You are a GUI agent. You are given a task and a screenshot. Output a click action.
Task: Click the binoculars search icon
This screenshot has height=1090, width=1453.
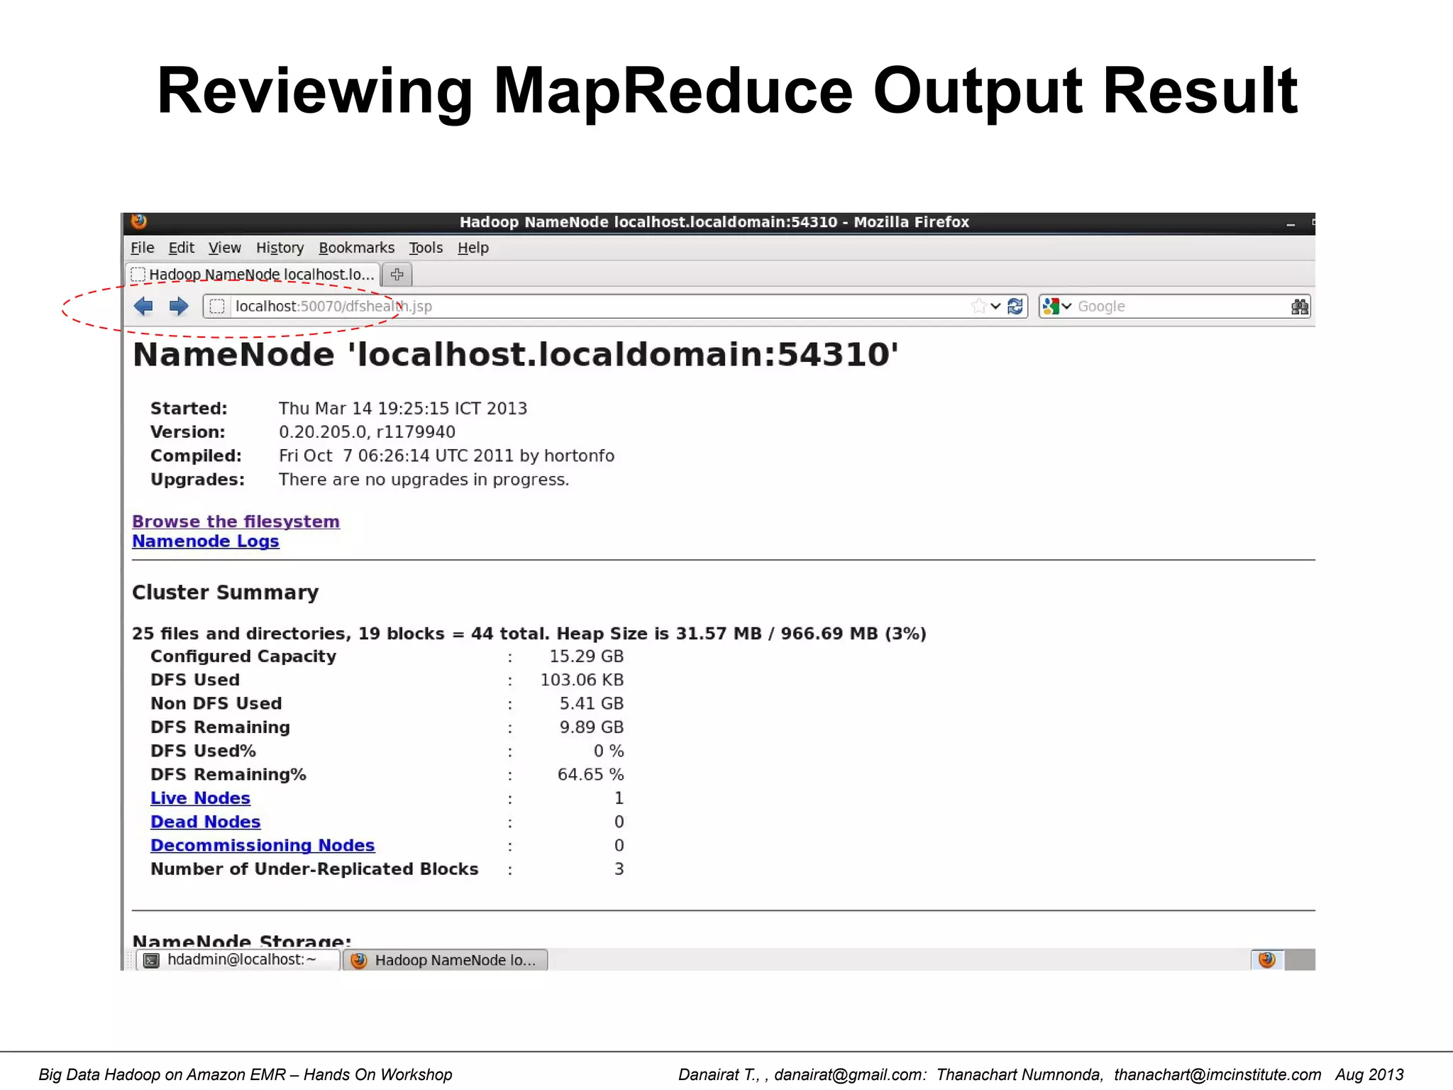tap(1300, 307)
